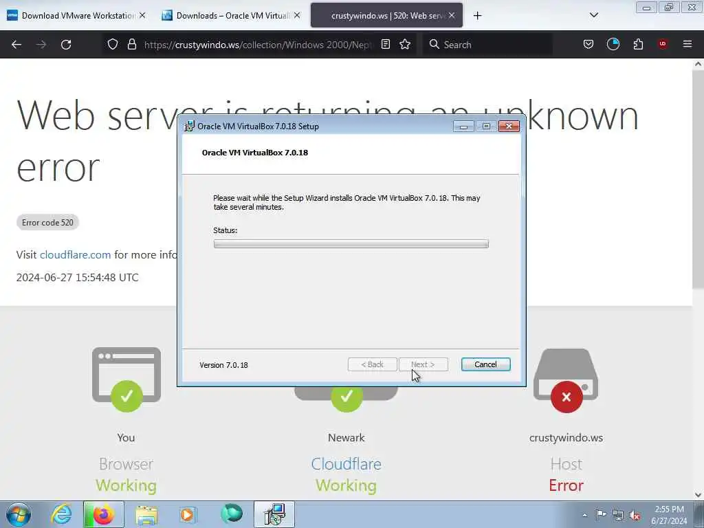This screenshot has height=528, width=704.
Task: Open the tracking protection shield icon
Action: click(x=113, y=45)
